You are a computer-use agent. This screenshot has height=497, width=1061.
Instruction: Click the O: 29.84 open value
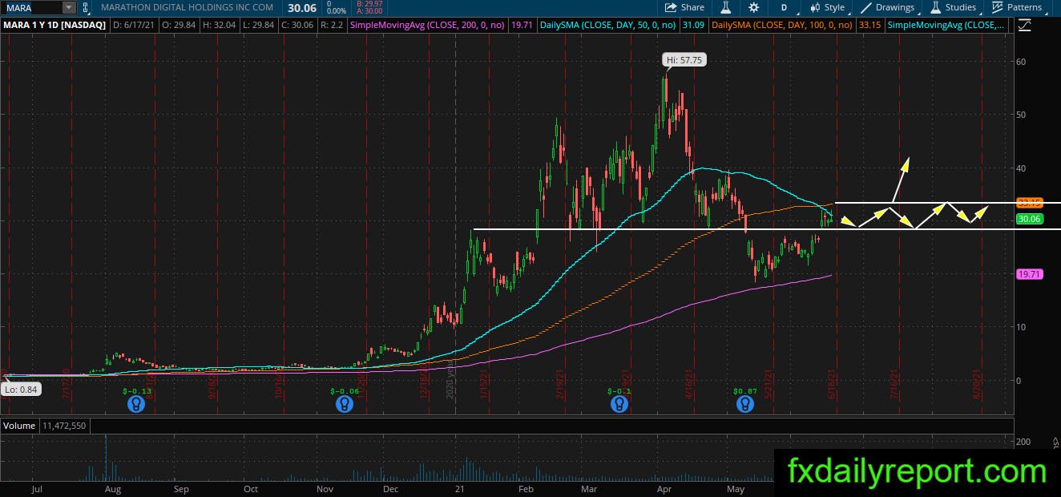[179, 26]
